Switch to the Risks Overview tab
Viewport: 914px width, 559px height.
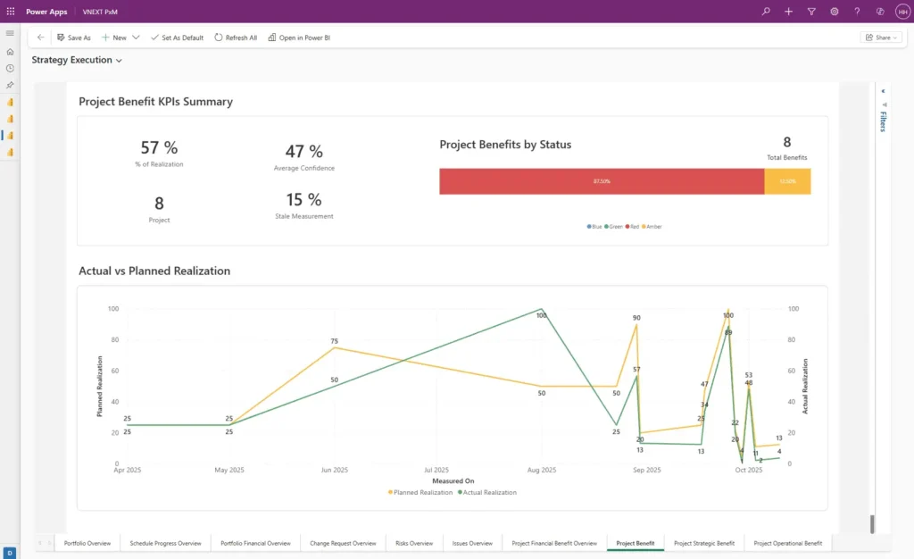(x=413, y=543)
